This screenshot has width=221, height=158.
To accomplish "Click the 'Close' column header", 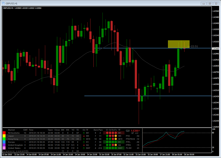I will coord(57,130).
